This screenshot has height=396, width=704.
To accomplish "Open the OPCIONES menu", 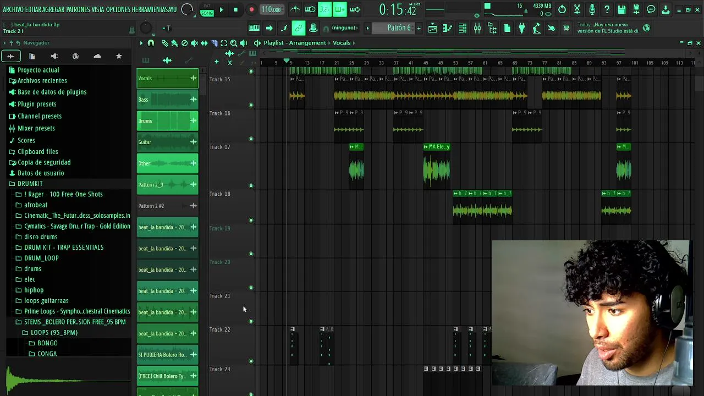I will click(118, 9).
